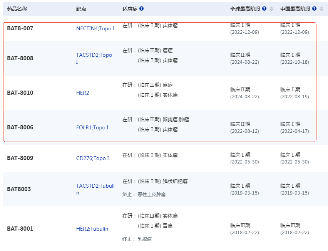The height and width of the screenshot is (251, 328).
Task: Click BAT-8008 China date 2022-10-18
Action: [x=295, y=62]
